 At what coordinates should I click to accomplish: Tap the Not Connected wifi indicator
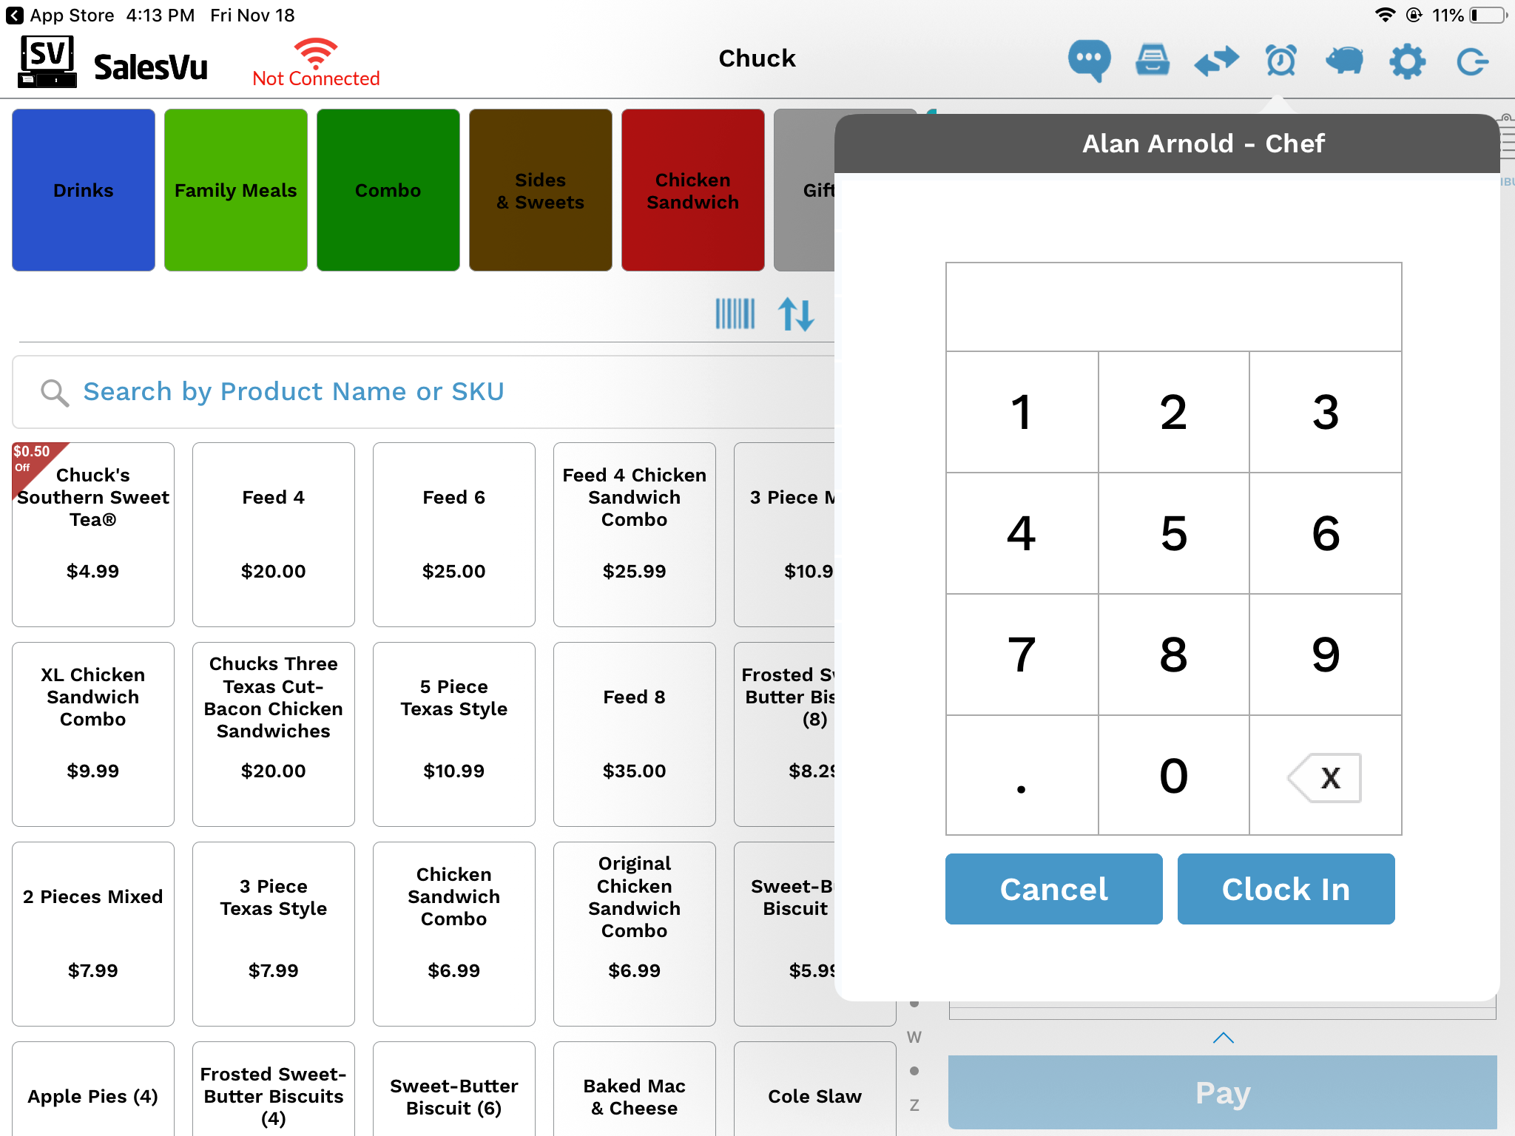pyautogui.click(x=316, y=62)
